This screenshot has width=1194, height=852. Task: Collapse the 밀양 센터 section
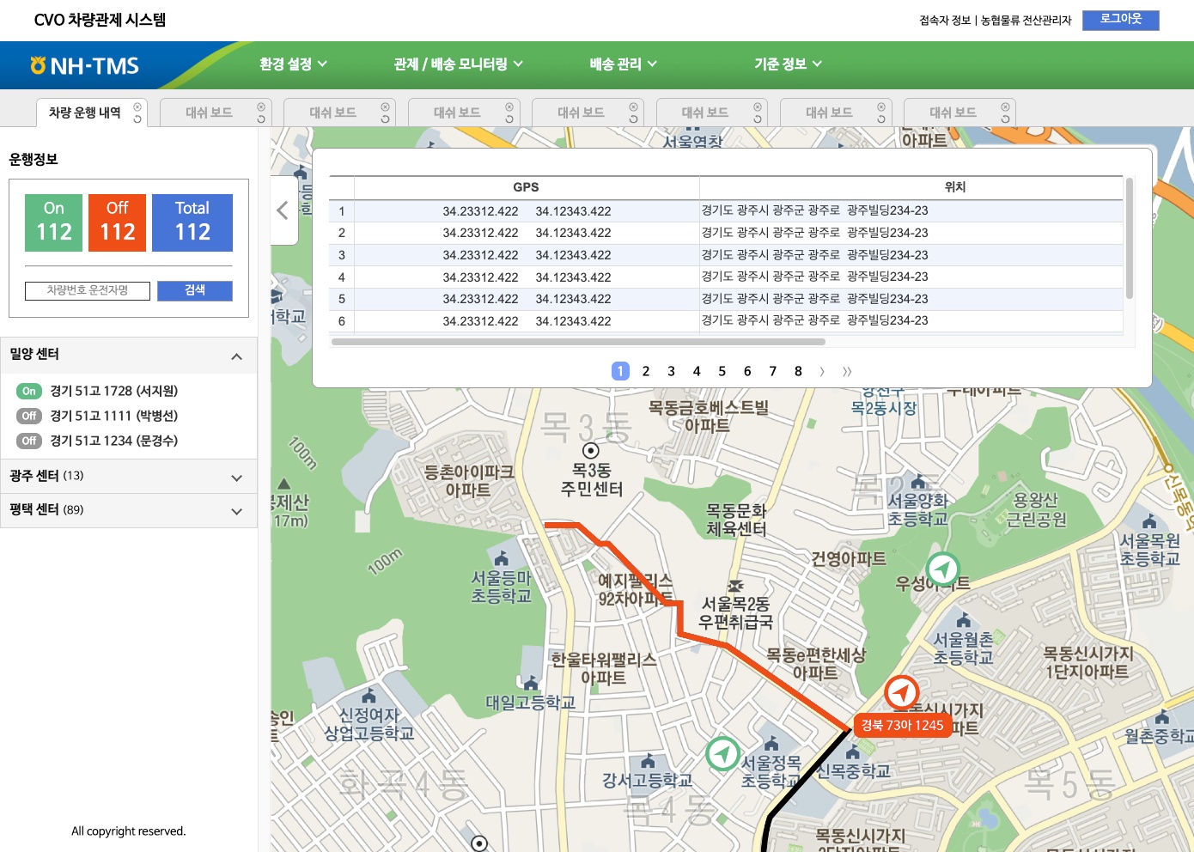(x=236, y=356)
